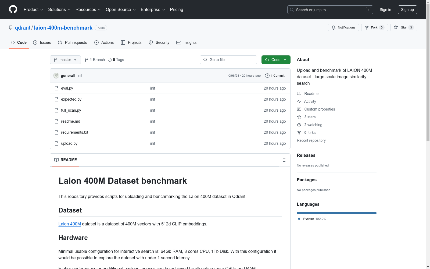This screenshot has width=430, height=269.
Task: Expand the Open Source menu
Action: point(121,10)
